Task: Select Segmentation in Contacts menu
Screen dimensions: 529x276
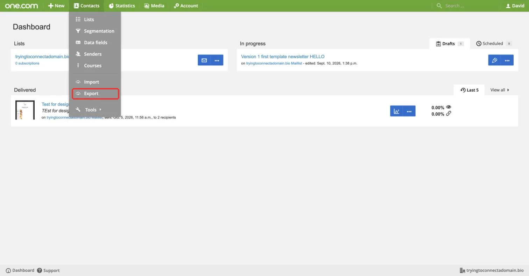Action: point(95,31)
